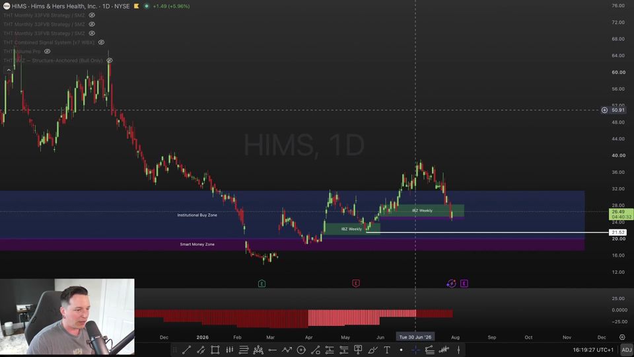Click the THT Combined Signal System indicator name
The width and height of the screenshot is (634, 357).
(48, 42)
